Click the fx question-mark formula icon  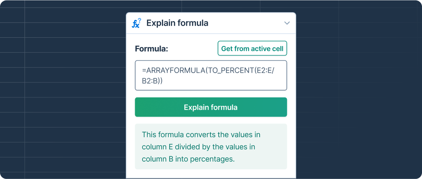(x=136, y=23)
